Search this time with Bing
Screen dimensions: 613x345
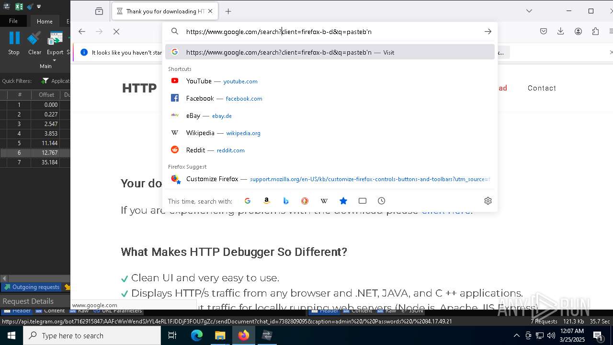pos(286,201)
